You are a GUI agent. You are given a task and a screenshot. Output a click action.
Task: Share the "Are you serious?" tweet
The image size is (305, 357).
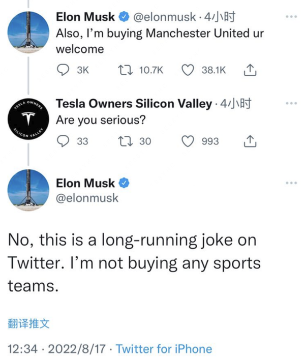(249, 141)
